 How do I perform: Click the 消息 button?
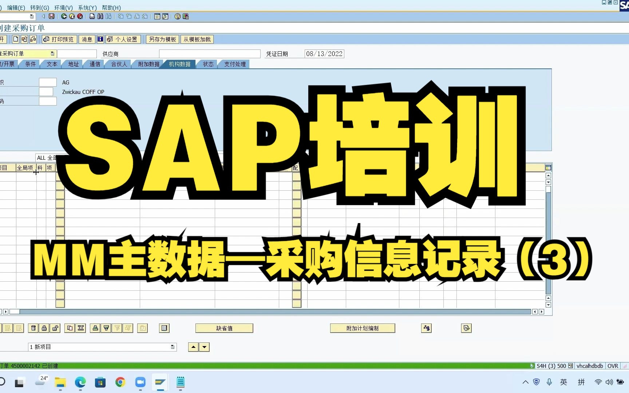(87, 39)
